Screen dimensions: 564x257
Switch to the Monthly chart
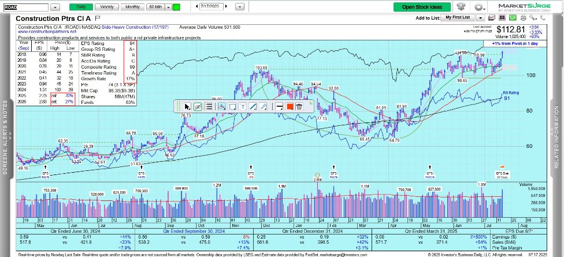[x=133, y=7]
